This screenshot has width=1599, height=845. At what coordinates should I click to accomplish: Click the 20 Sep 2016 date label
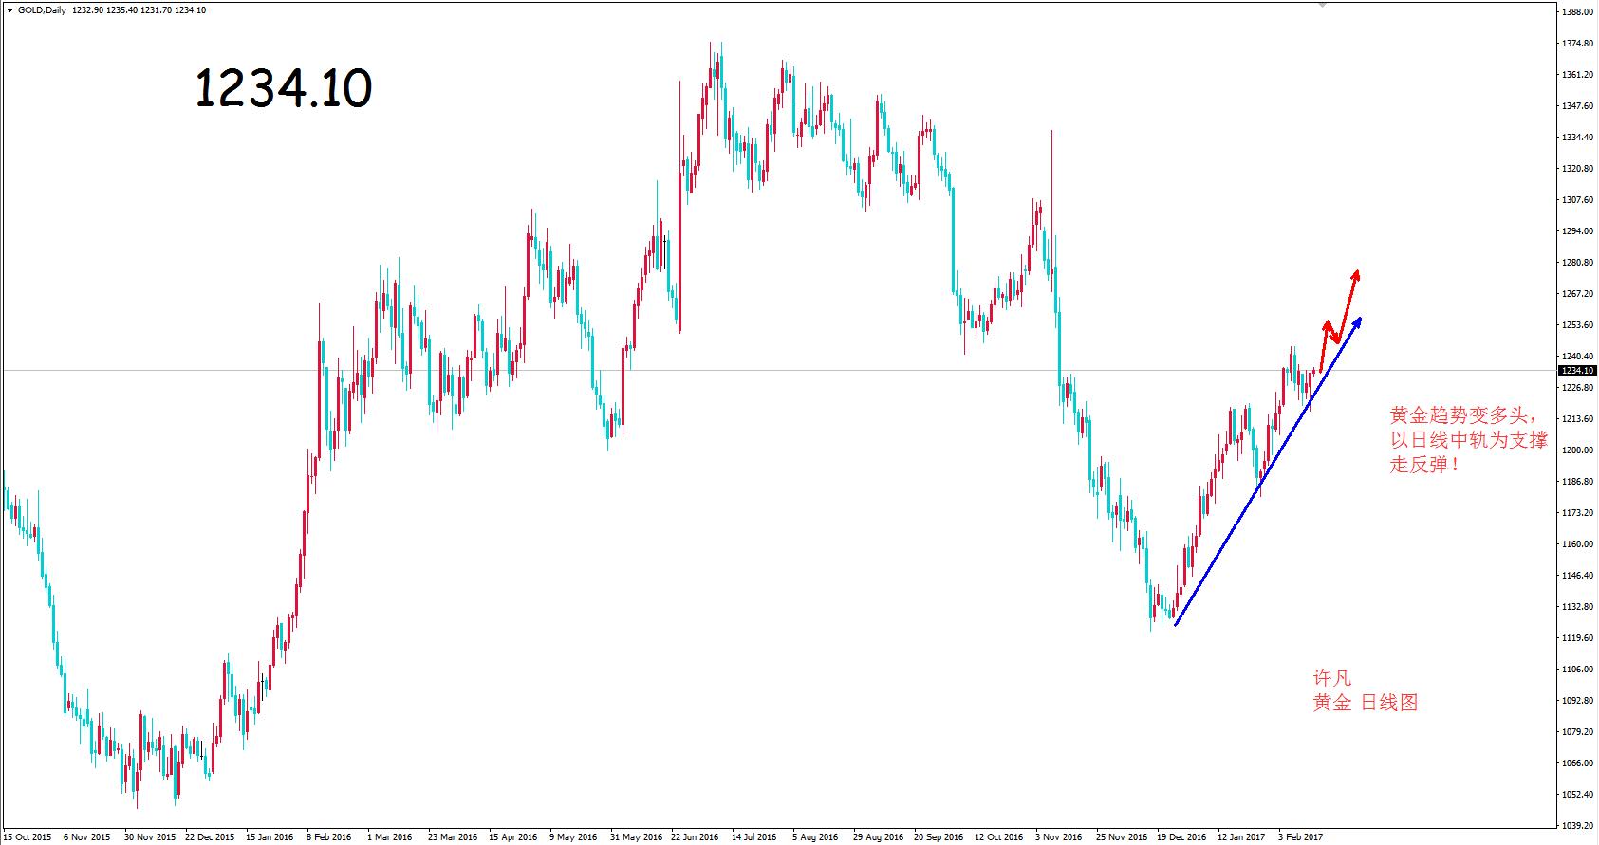[x=939, y=837]
